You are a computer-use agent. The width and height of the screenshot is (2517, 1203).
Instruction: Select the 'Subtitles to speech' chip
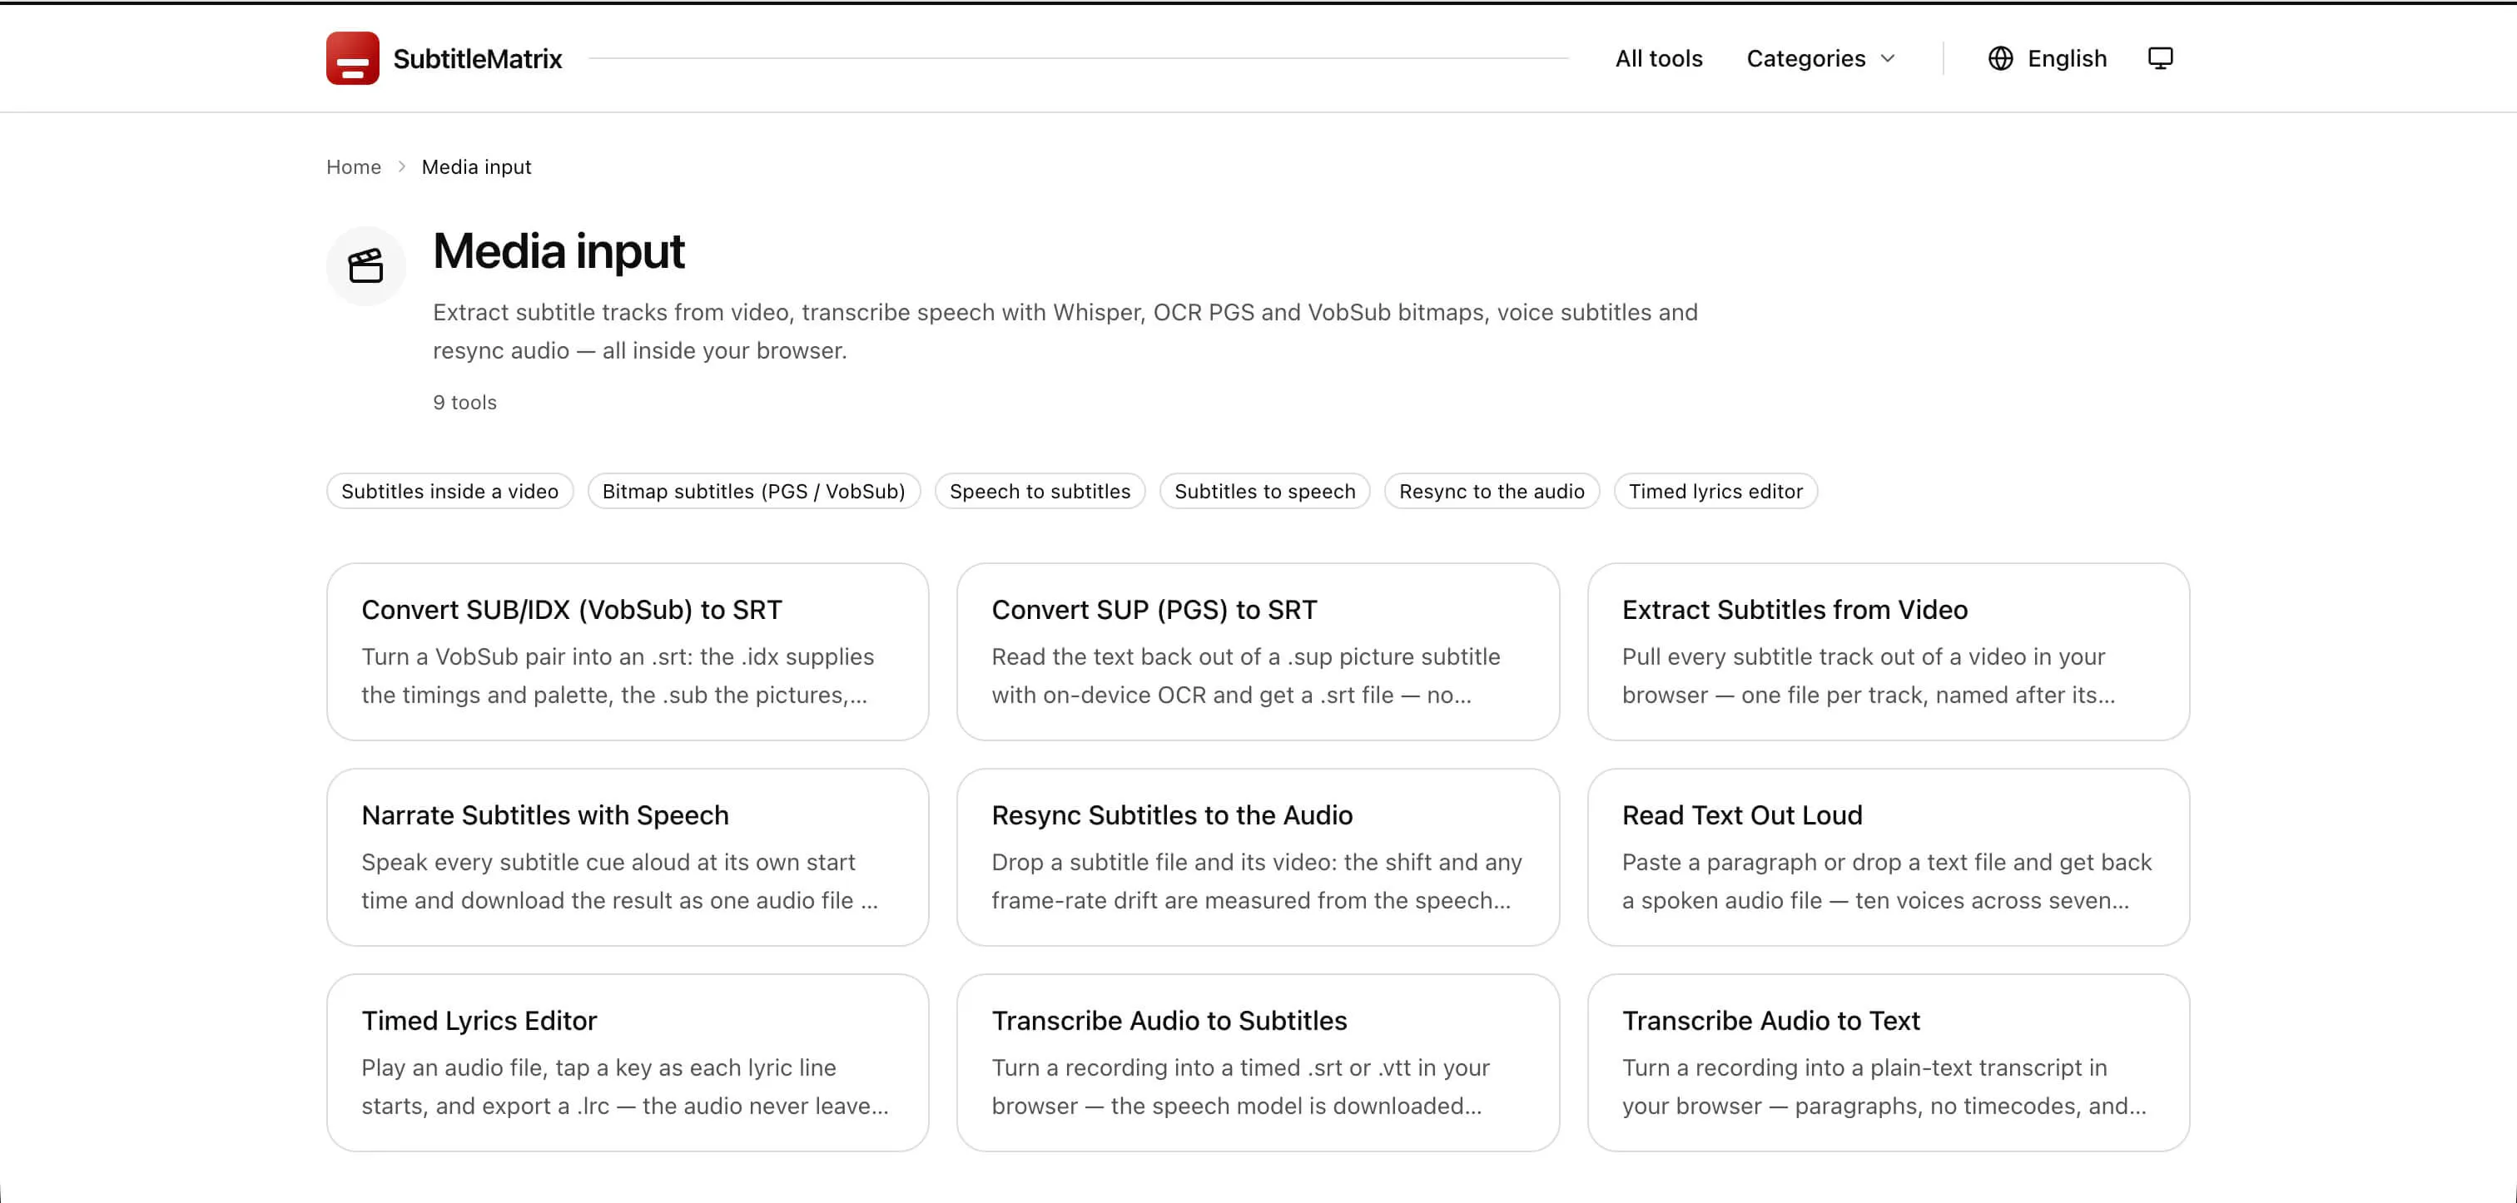click(x=1264, y=491)
